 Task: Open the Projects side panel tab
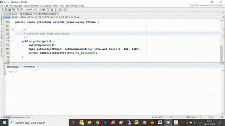(x=1, y=52)
